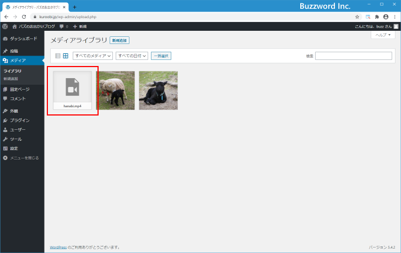Follow the WordPress footer link
Screen dimensions: 401x253
point(58,248)
